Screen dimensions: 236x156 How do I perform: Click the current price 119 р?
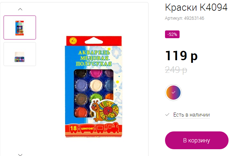click(181, 56)
